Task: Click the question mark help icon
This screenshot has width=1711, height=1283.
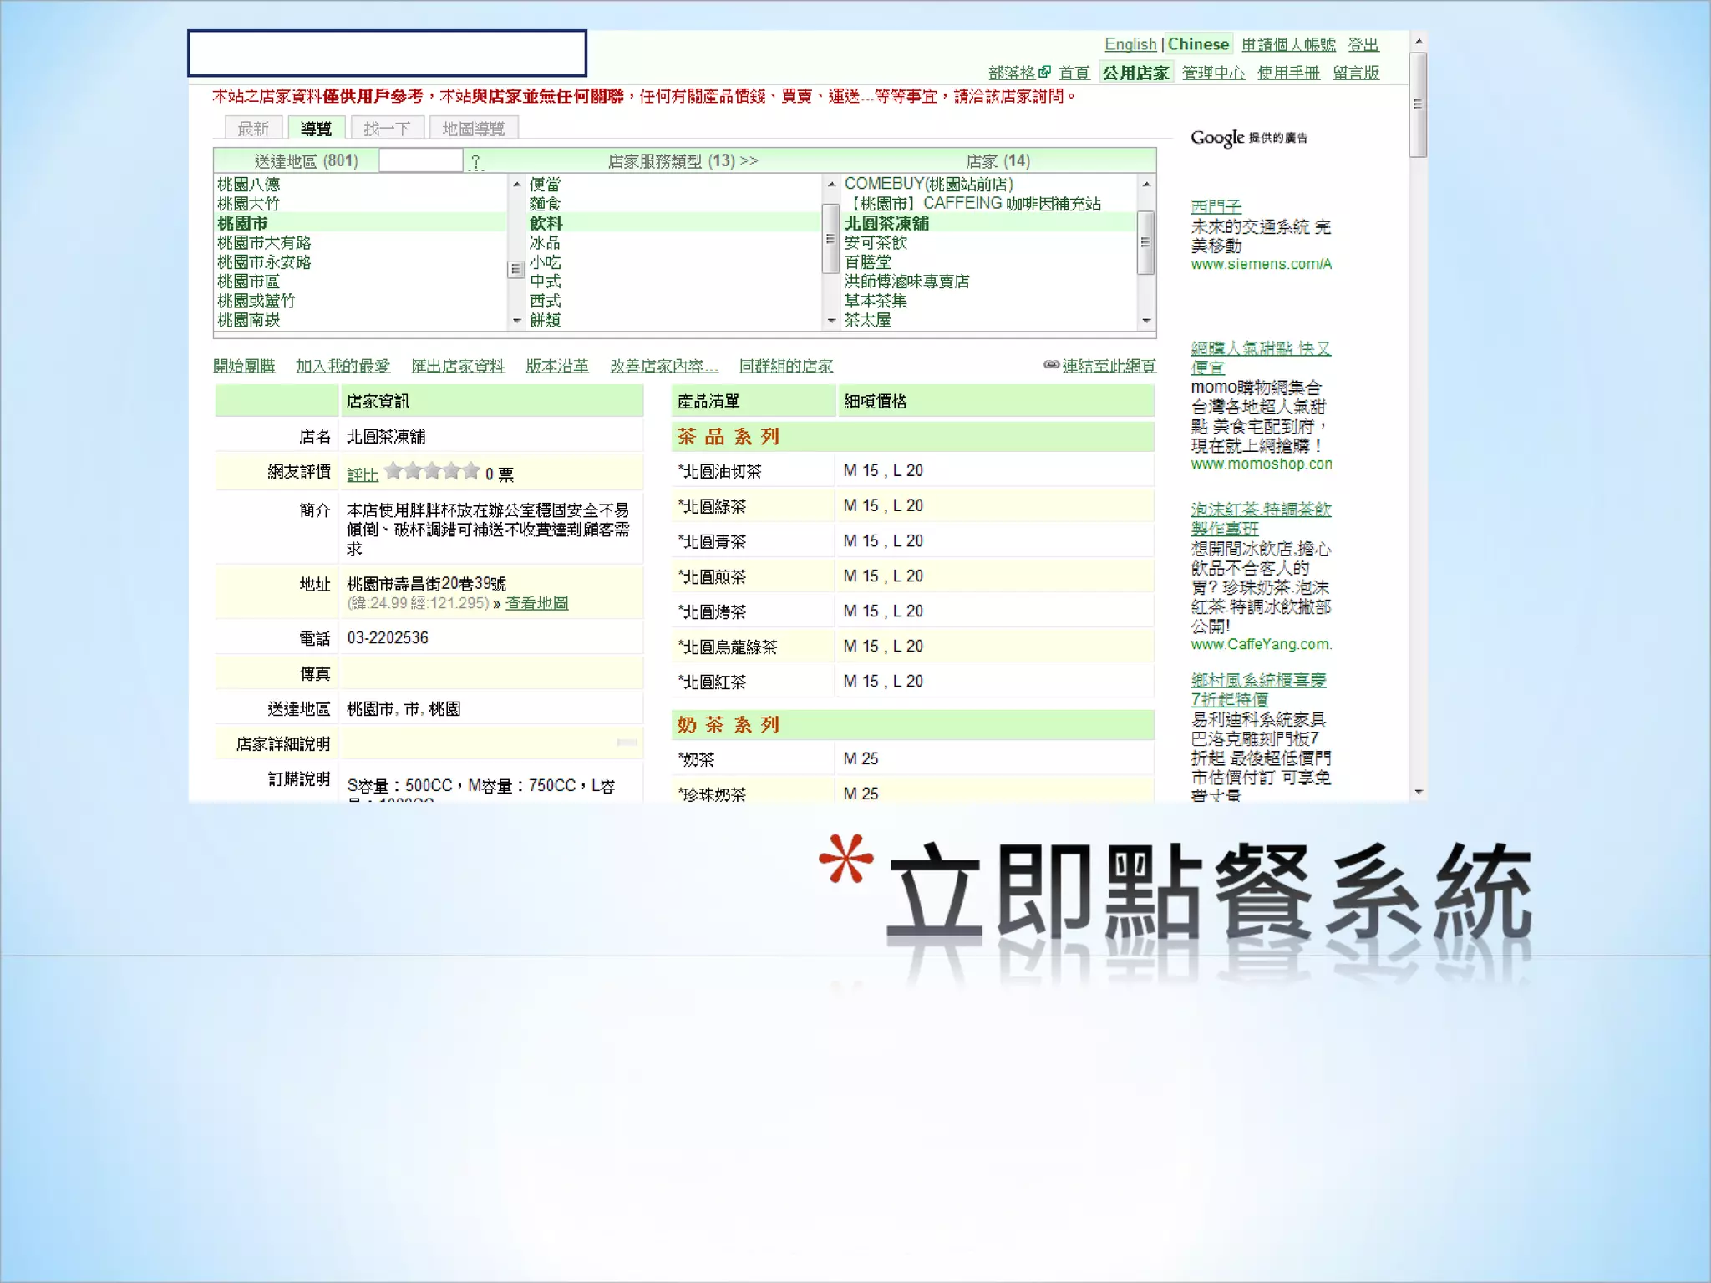Action: coord(475,161)
